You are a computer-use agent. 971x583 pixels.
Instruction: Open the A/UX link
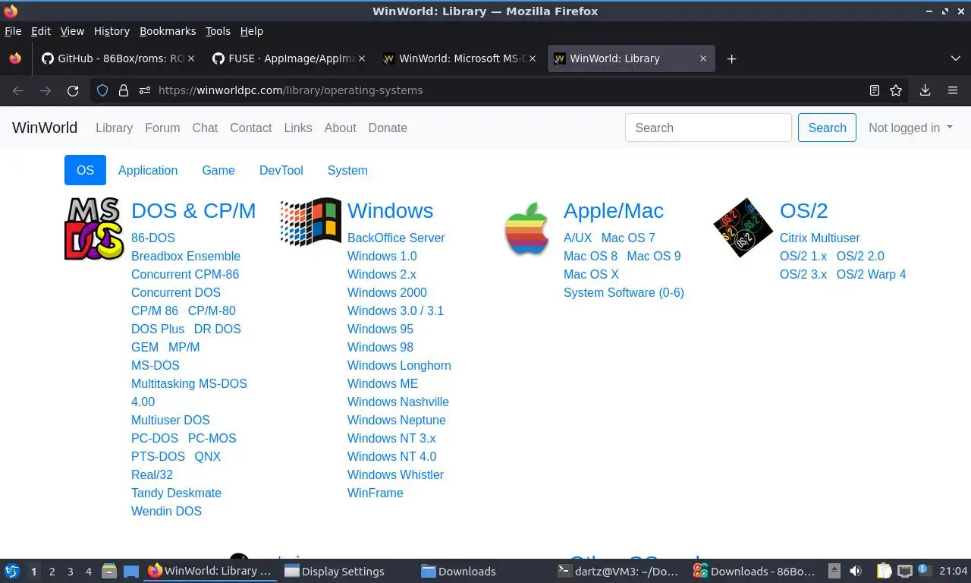click(x=577, y=238)
